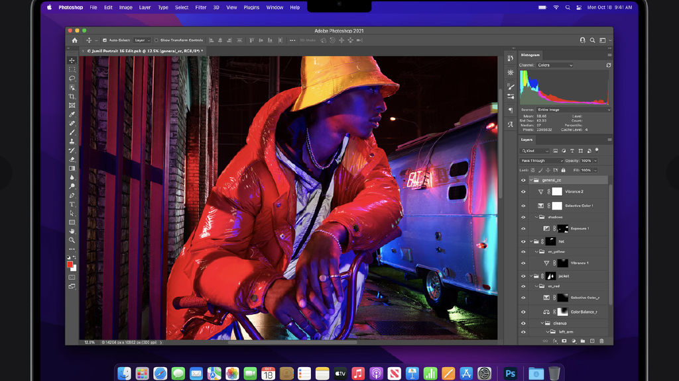Hide the Vibrance 2 layer
This screenshot has height=381, width=679.
coord(523,192)
